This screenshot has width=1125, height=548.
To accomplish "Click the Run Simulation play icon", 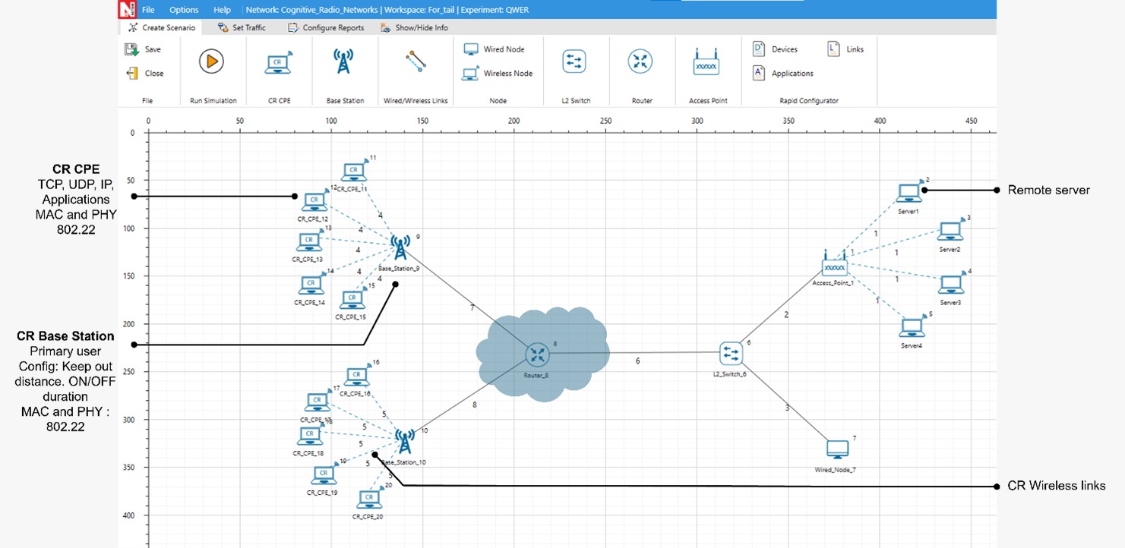I will click(211, 61).
